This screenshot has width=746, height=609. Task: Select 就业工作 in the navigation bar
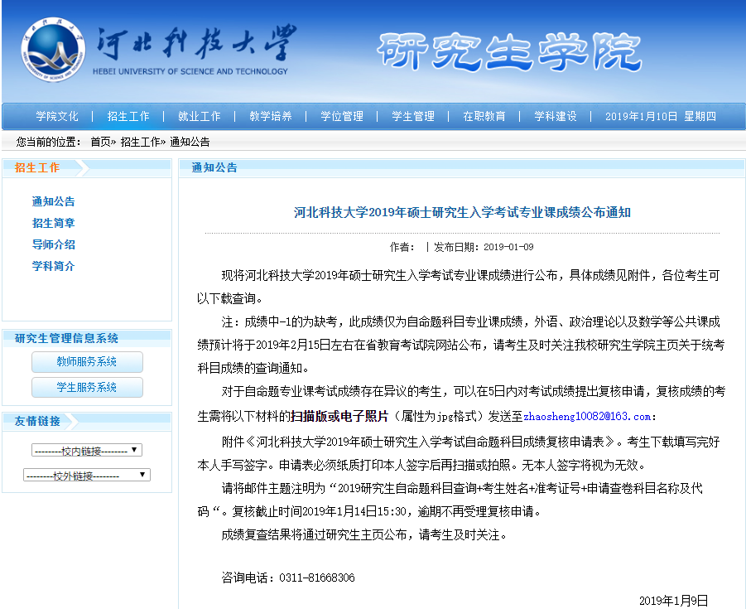click(x=200, y=116)
